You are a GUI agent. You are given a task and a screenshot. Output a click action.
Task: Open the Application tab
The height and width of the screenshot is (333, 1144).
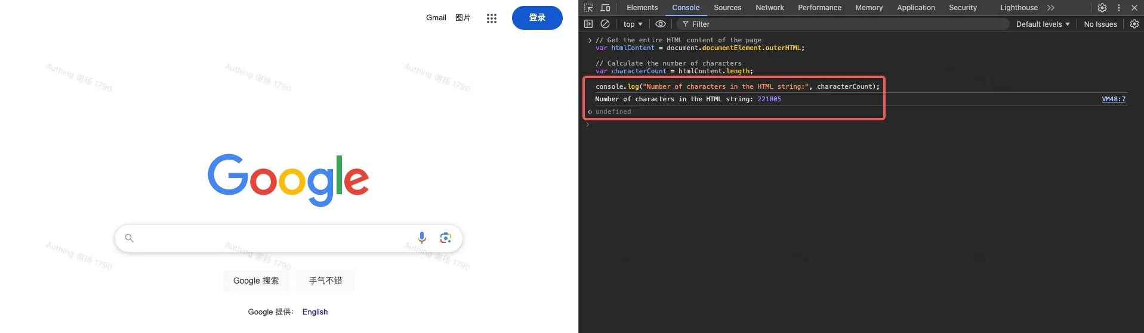(916, 8)
